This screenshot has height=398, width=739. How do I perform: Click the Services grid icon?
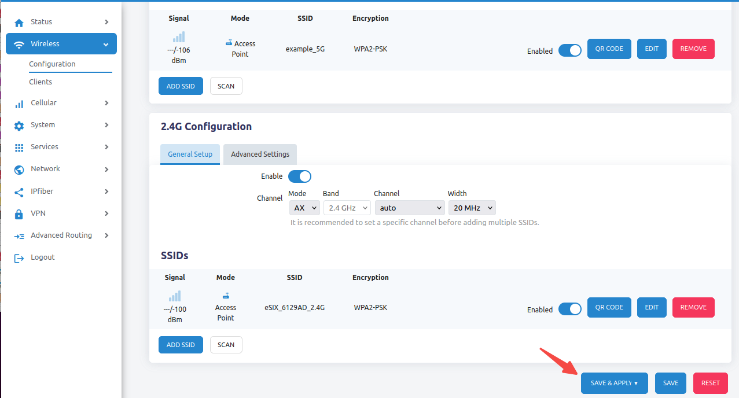[19, 148]
